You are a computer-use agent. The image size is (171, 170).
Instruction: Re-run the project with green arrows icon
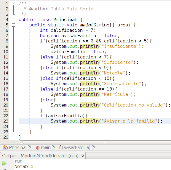(4, 163)
